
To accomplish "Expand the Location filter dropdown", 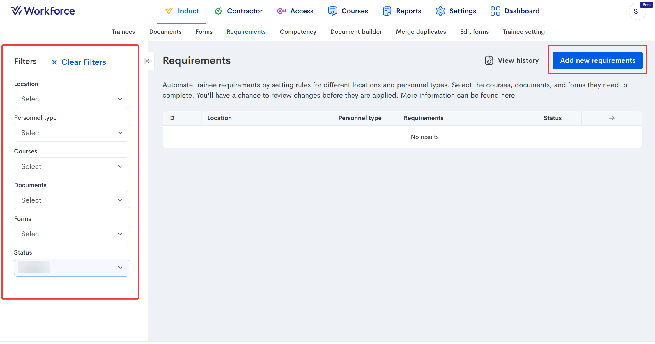I will point(71,99).
